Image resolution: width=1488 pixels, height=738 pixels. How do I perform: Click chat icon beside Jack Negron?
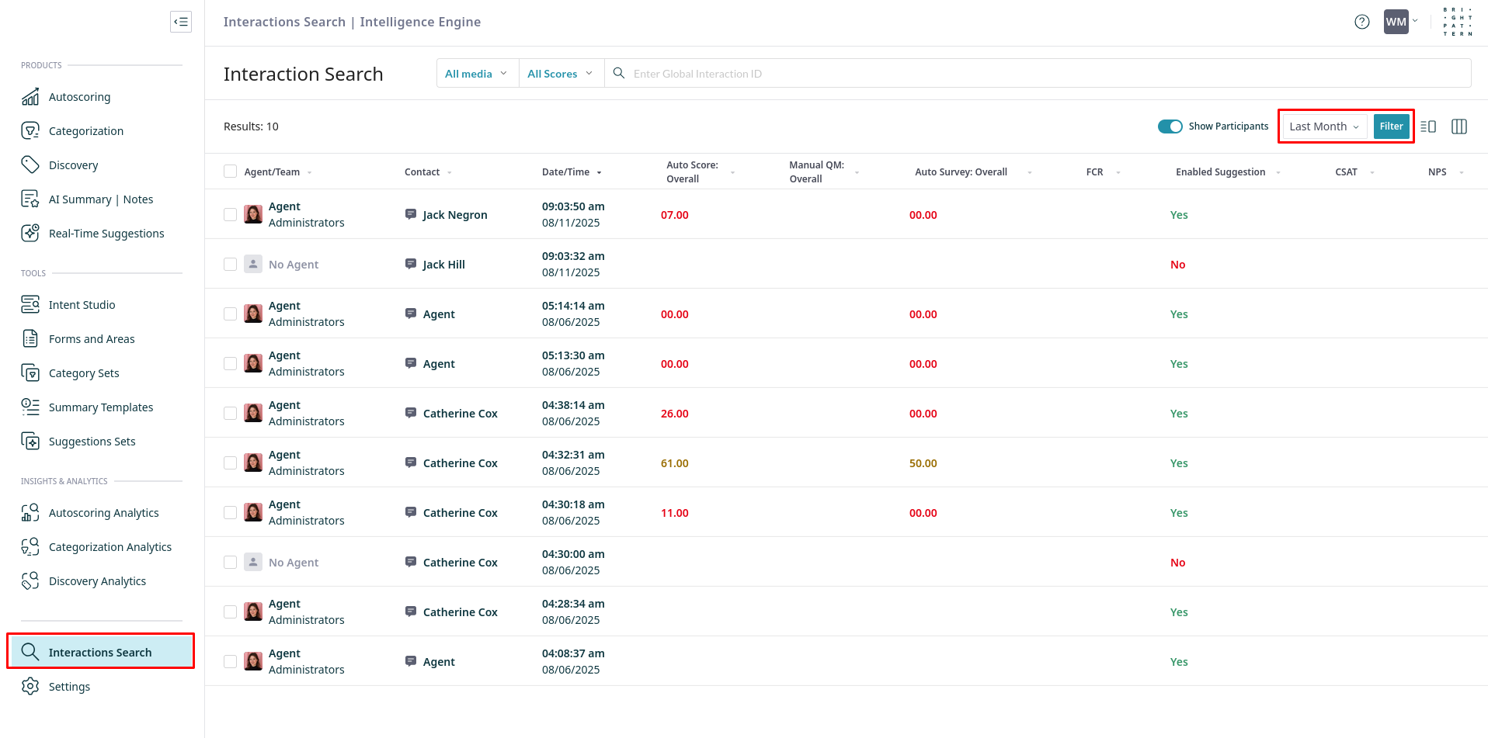(411, 214)
